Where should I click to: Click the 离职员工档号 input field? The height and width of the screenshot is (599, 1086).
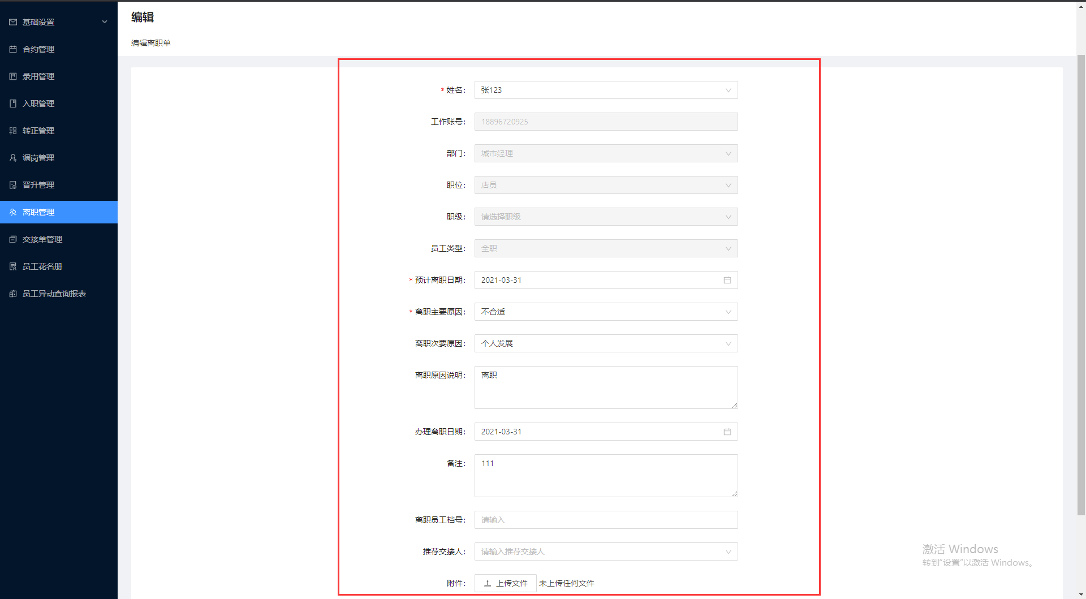click(606, 520)
